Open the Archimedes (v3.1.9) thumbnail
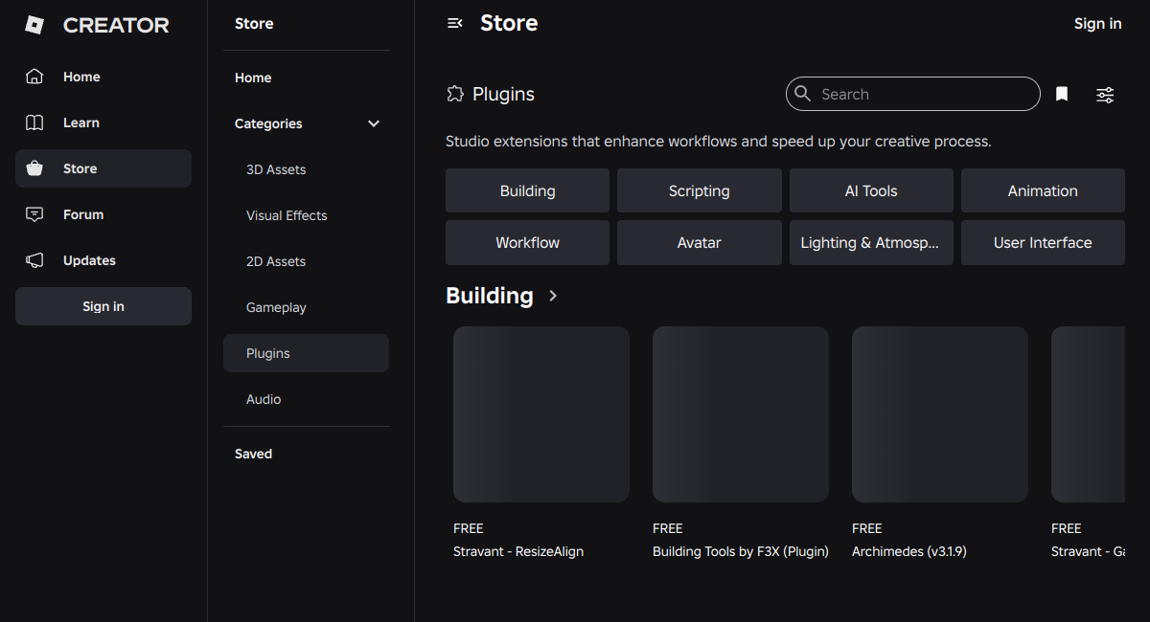 pos(940,414)
